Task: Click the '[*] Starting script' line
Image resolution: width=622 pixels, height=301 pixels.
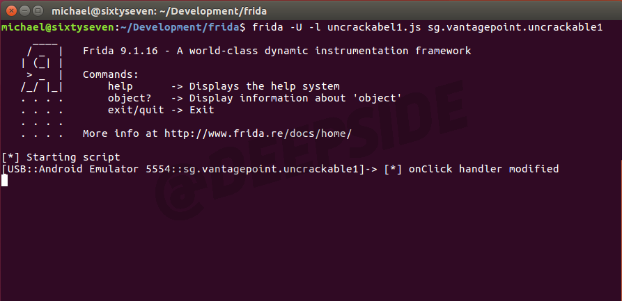Action: (61, 157)
